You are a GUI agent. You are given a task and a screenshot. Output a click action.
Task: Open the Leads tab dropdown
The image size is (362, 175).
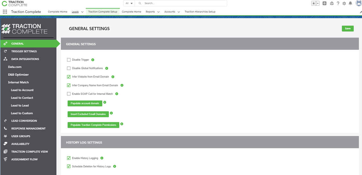(82, 12)
